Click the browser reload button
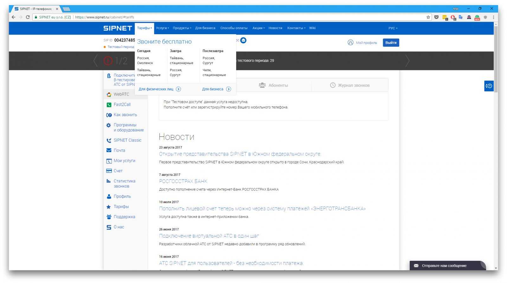 (28, 17)
